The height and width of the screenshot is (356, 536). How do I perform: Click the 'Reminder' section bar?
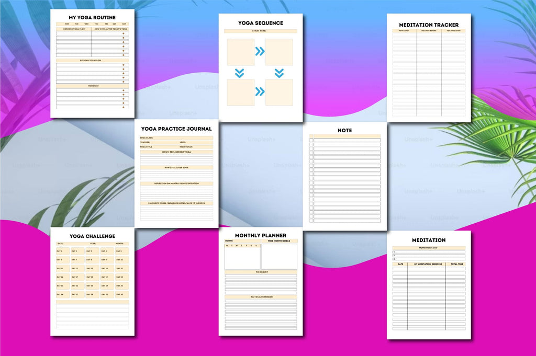tap(92, 86)
